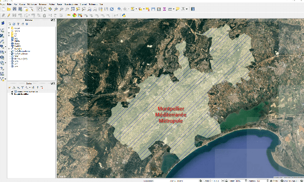Click the delete selected trash icon in editing toolbar

click(45, 16)
